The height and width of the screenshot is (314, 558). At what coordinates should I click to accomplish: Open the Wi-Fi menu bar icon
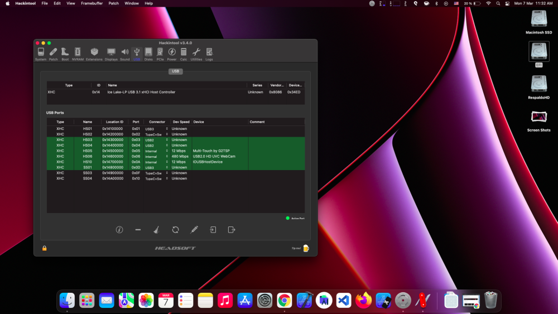pyautogui.click(x=488, y=3)
